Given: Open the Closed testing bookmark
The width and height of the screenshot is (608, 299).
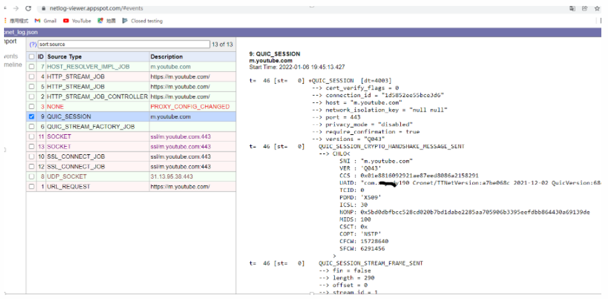Looking at the screenshot, I should 143,21.
